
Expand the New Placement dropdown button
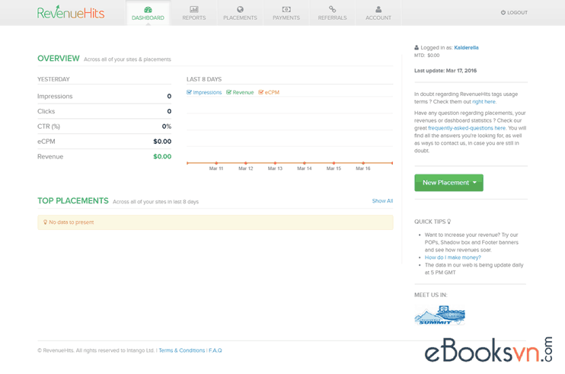448,183
